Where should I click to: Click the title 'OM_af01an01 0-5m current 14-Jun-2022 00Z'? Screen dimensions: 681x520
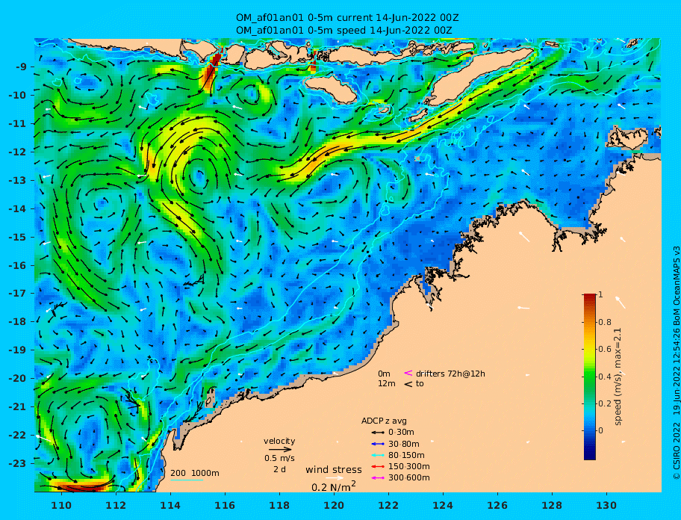(347, 18)
